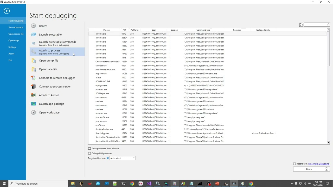Viewport: 333px width, 187px height.
Task: Select Save workspace in the sidebar
Action: pos(13,27)
